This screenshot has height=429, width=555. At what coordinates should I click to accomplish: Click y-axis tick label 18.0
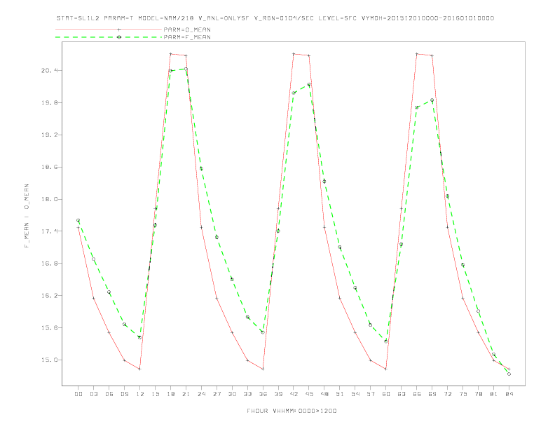pos(49,199)
